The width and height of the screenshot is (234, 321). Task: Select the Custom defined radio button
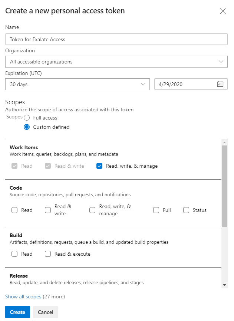27,127
